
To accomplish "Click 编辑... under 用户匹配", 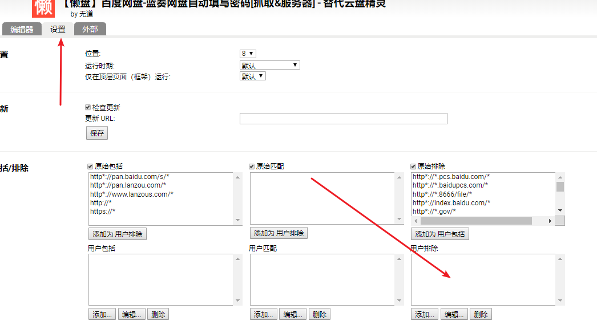I will [x=293, y=314].
